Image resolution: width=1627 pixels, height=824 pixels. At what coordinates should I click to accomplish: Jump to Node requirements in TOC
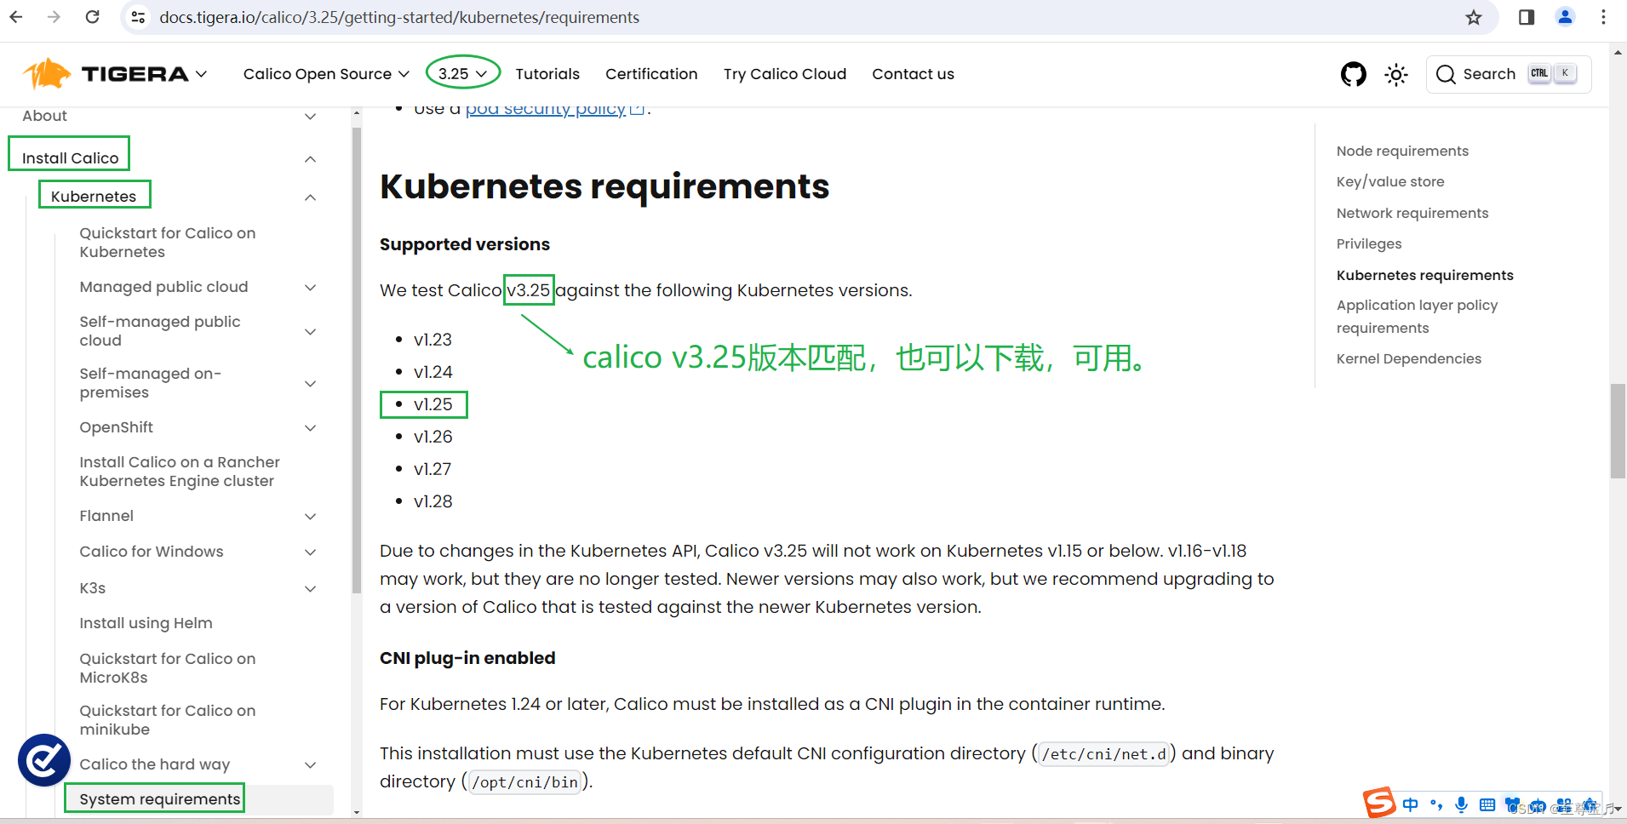1402,151
